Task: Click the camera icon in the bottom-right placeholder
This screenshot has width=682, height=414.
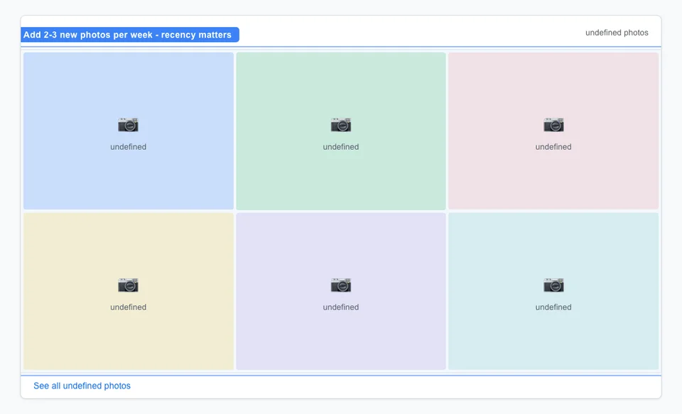Action: click(553, 285)
